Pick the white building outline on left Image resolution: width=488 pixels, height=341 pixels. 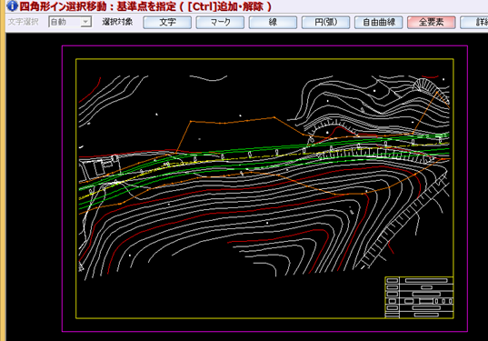tap(99, 167)
